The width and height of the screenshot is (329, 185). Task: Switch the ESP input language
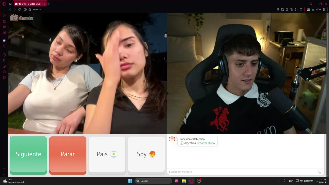click(x=291, y=181)
